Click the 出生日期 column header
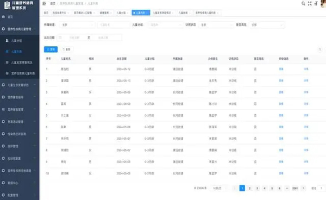 [122, 59]
